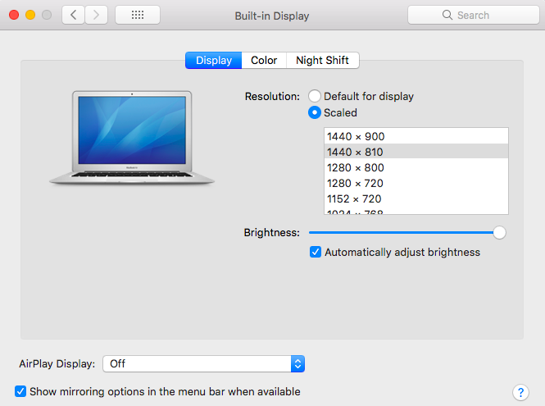Focus the Search field
Viewport: 545px width, 406px height.
(474, 15)
